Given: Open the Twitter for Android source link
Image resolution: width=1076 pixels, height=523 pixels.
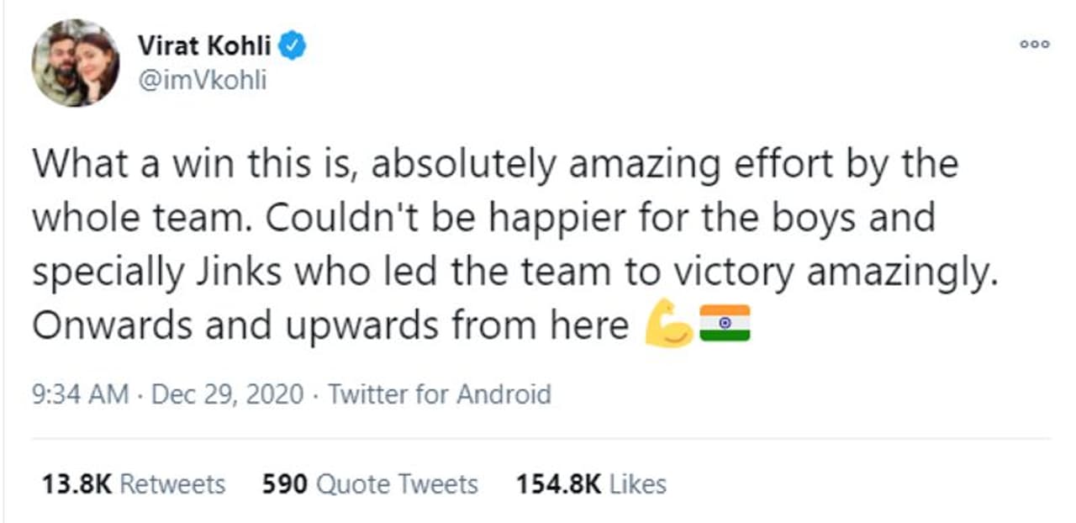Looking at the screenshot, I should click(x=439, y=394).
